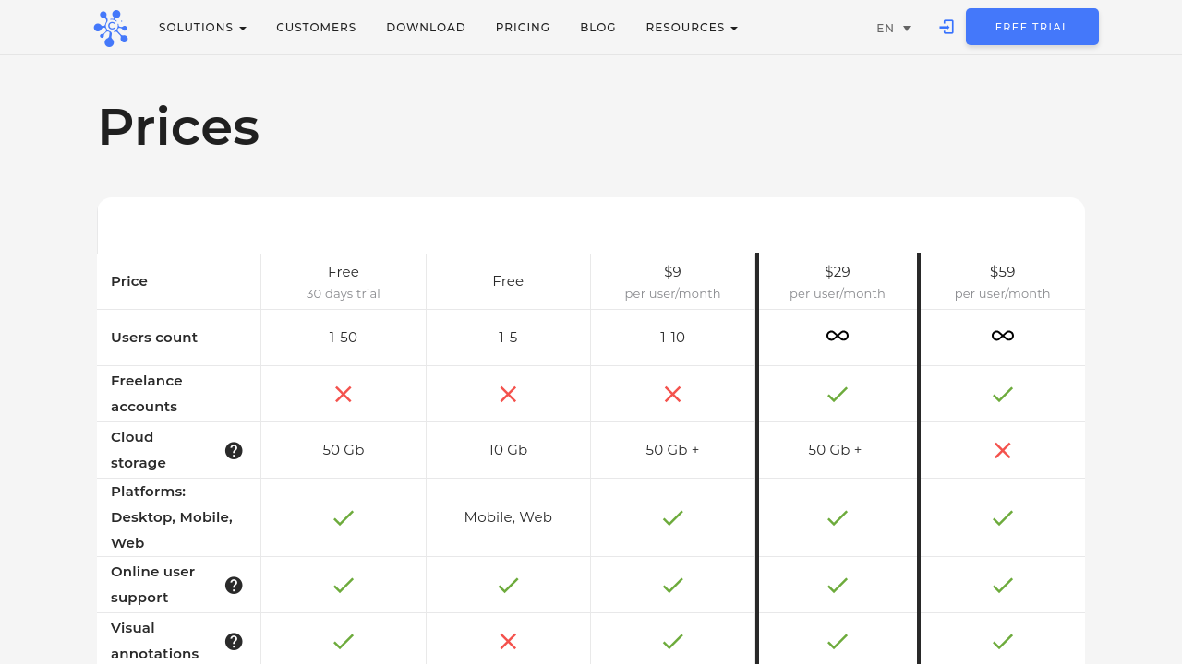
Task: Click green check for Platforms in $9 column
Action: pos(672,517)
